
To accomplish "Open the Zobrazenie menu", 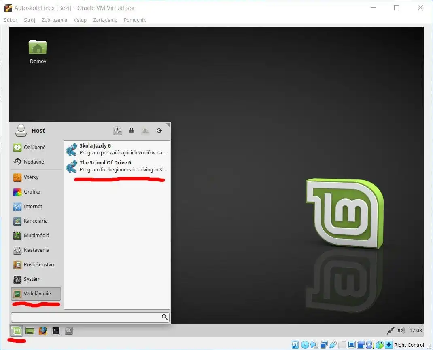I will (54, 20).
